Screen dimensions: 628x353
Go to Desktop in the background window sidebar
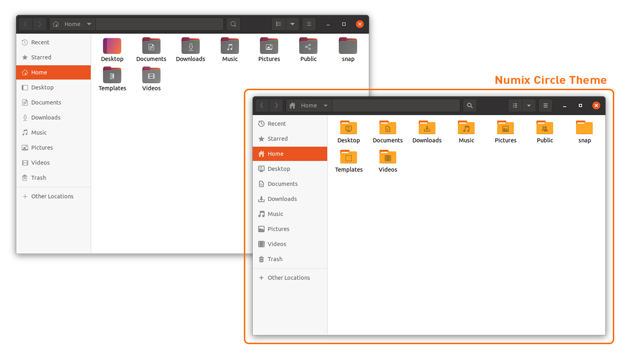click(x=53, y=87)
